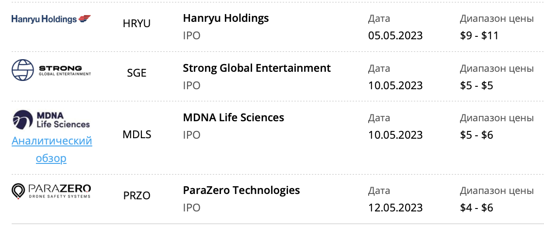
Task: Click the $5 - $5 price range
Action: (x=476, y=85)
